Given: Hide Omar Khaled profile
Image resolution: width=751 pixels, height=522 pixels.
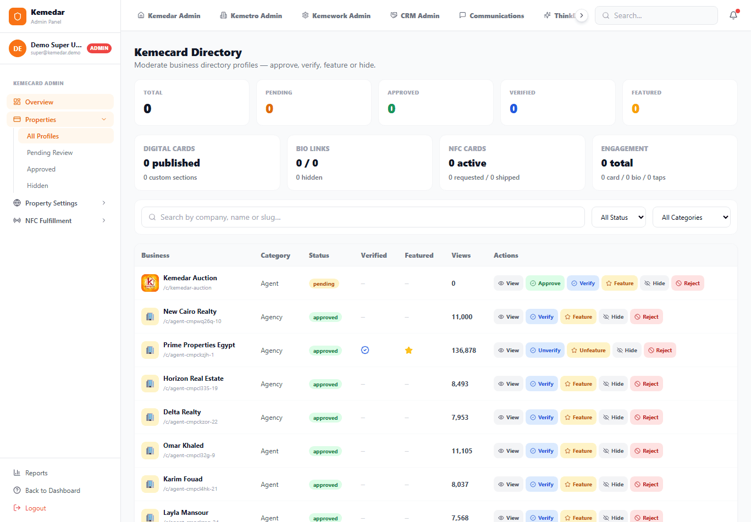Looking at the screenshot, I should tap(613, 451).
